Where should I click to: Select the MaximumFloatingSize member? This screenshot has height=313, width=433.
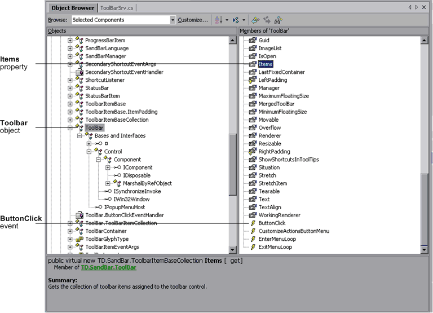point(284,96)
